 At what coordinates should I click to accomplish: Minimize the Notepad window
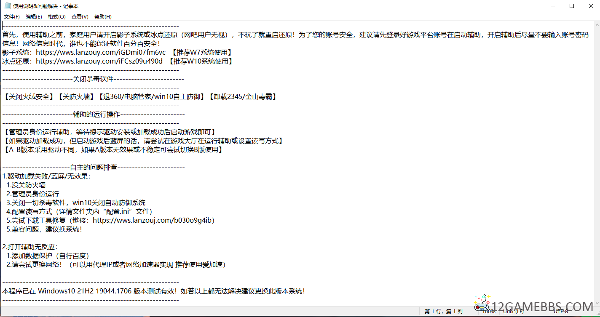point(552,6)
